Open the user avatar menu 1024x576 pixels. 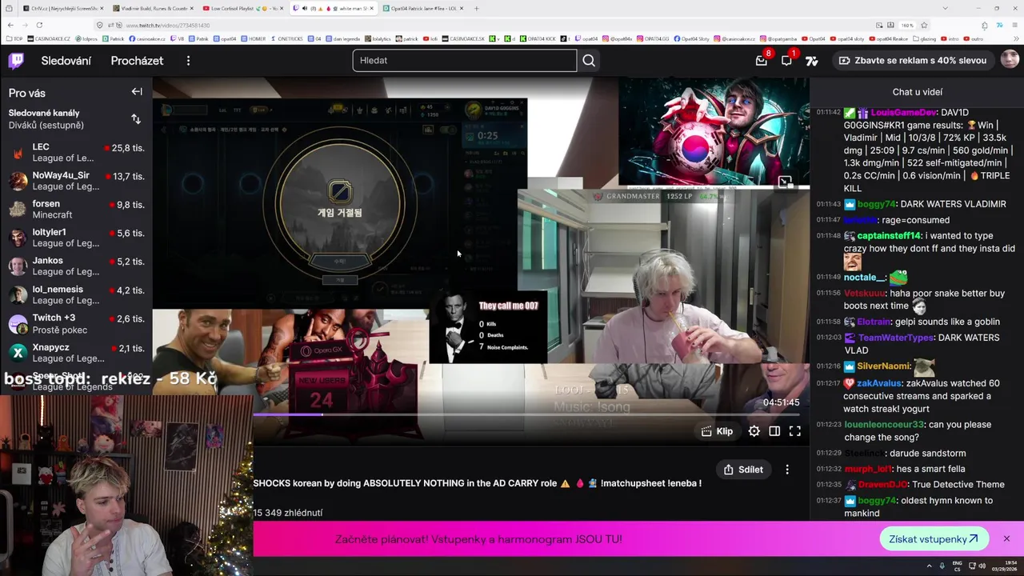1010,60
